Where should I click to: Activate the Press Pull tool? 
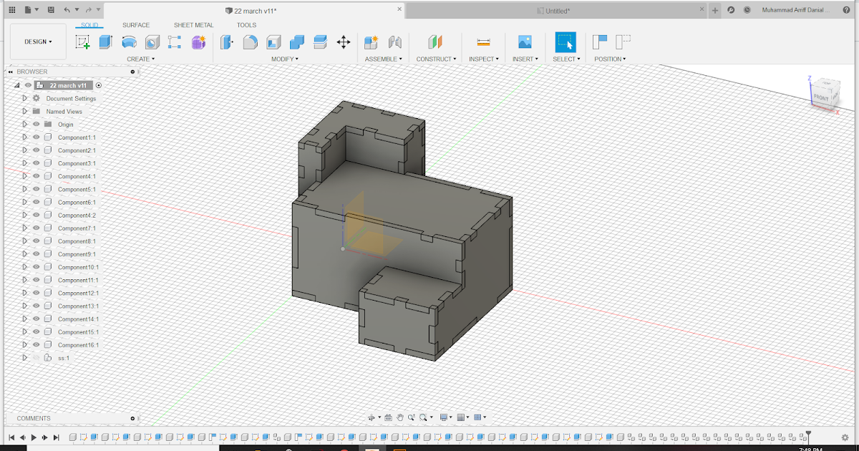pyautogui.click(x=226, y=42)
